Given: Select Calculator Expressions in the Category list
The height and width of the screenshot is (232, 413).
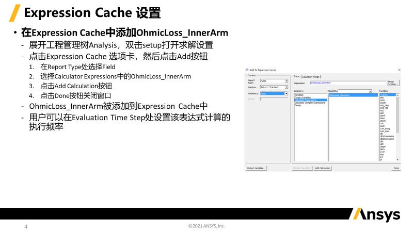Looking at the screenshot, I should pos(310,100).
